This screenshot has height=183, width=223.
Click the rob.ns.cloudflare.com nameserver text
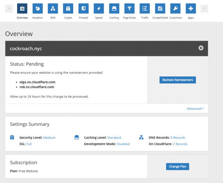pos(37,87)
